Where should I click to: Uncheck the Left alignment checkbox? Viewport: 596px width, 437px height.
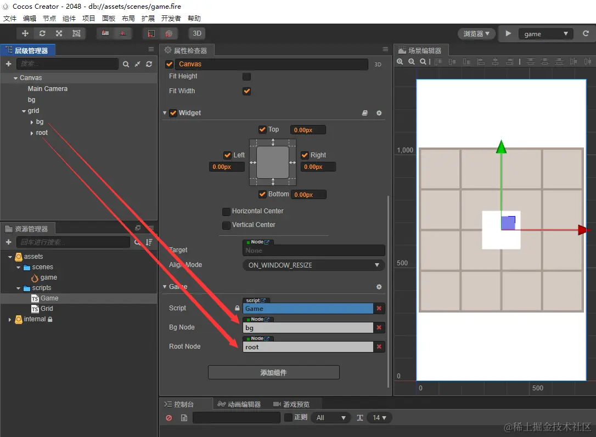(x=227, y=155)
